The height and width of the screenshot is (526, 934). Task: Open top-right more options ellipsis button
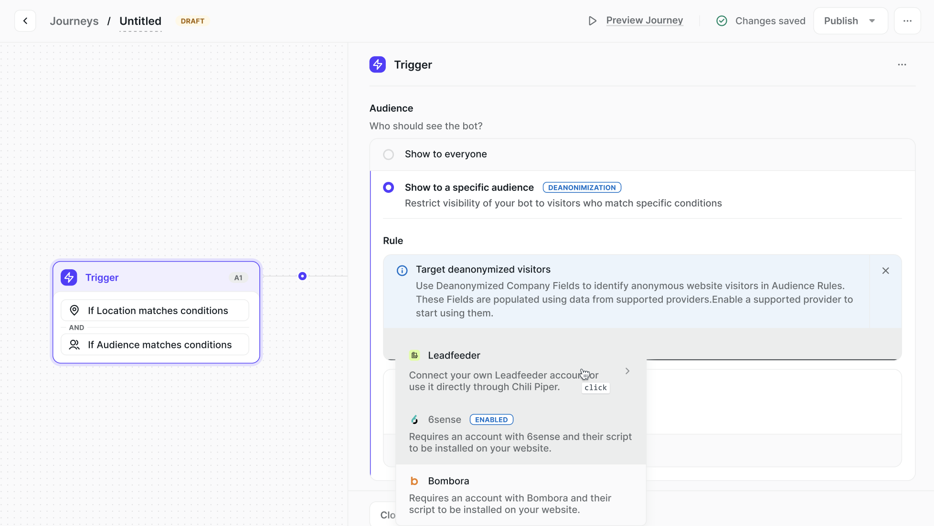tap(907, 21)
